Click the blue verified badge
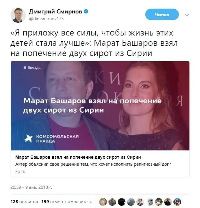This screenshot has height=208, width=200. (86, 12)
